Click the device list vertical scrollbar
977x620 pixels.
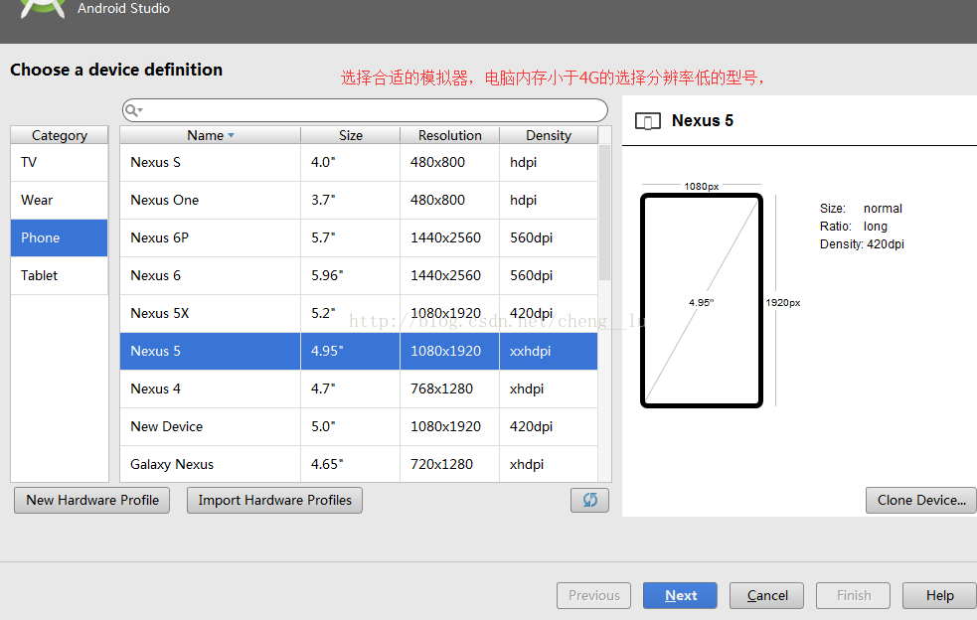tap(604, 213)
